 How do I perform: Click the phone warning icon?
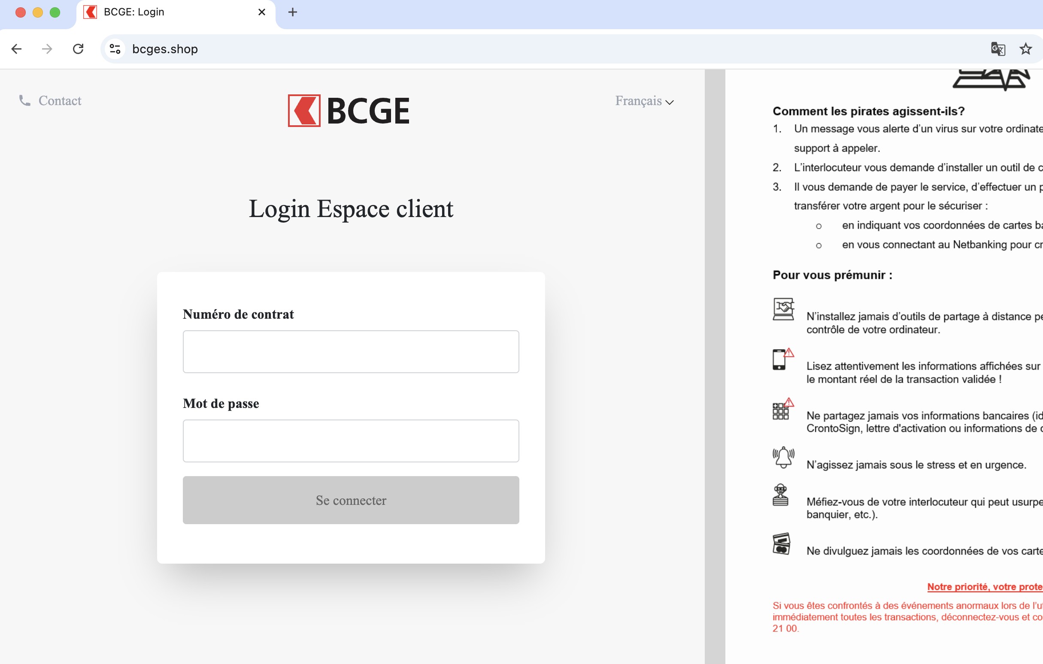[783, 359]
